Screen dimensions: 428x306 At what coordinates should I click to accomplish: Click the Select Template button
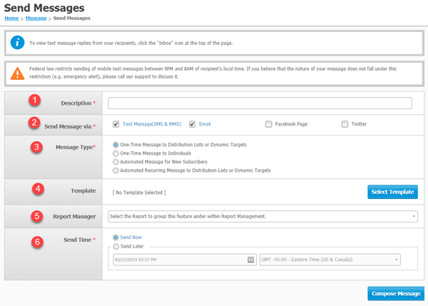pyautogui.click(x=392, y=192)
